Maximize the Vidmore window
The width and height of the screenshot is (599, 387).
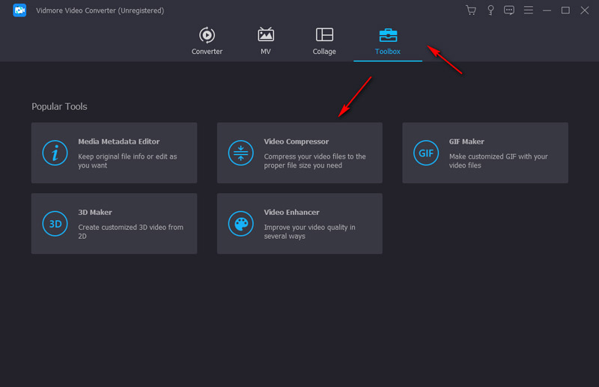pyautogui.click(x=565, y=10)
